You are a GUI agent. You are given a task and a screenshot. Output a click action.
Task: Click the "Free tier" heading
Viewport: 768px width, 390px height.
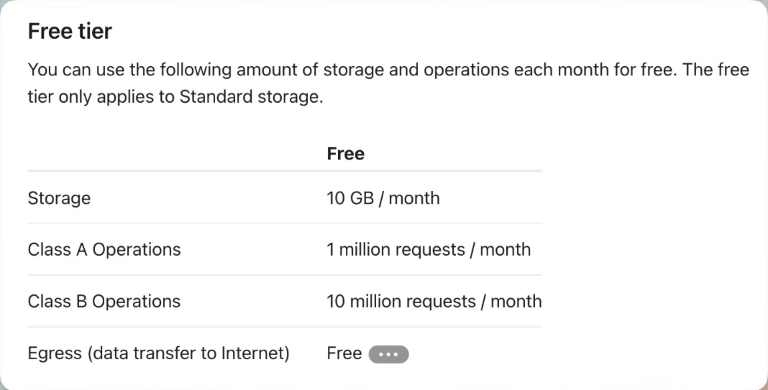(x=70, y=32)
